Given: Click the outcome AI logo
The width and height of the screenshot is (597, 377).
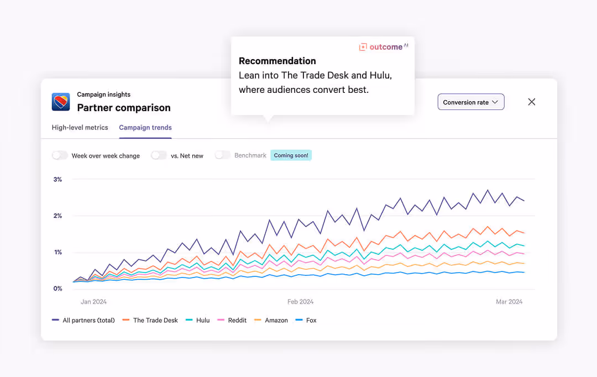Looking at the screenshot, I should [x=383, y=46].
